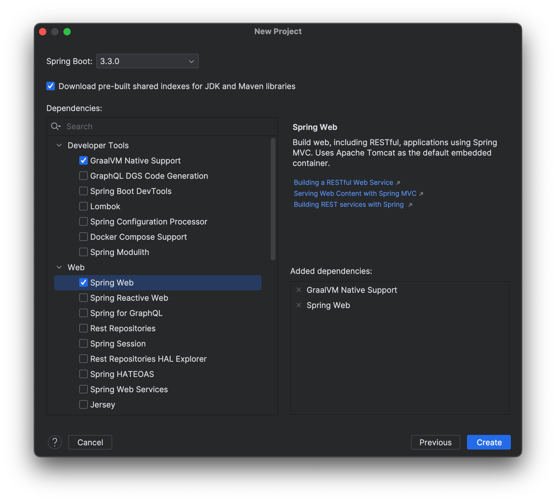Screen dimensions: 556x502
Task: Enable the Jersey checkbox
Action: click(x=84, y=404)
